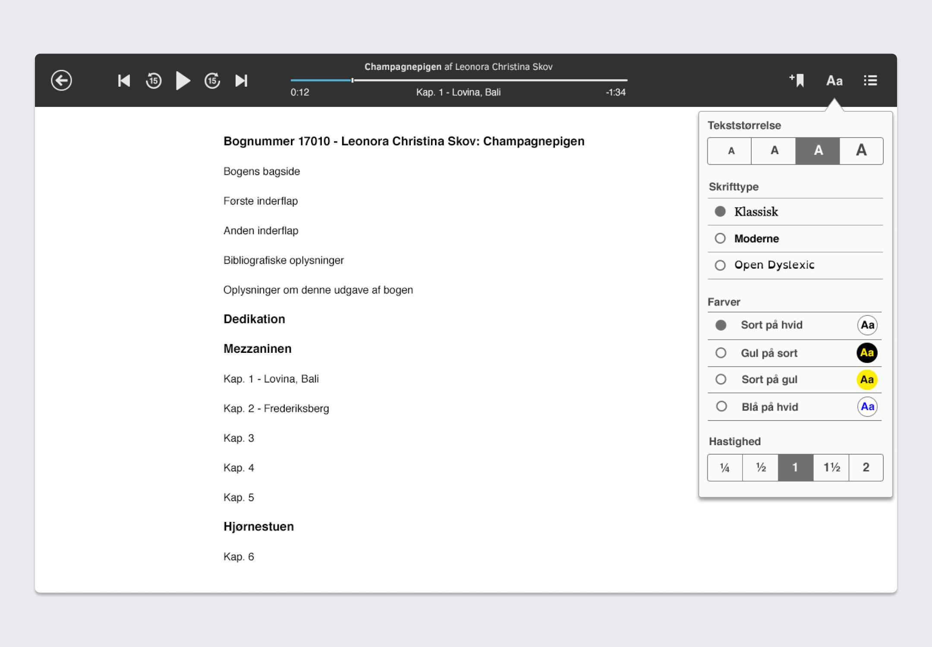This screenshot has height=647, width=932.
Task: Select the Open Dyslexic font
Action: click(795, 265)
